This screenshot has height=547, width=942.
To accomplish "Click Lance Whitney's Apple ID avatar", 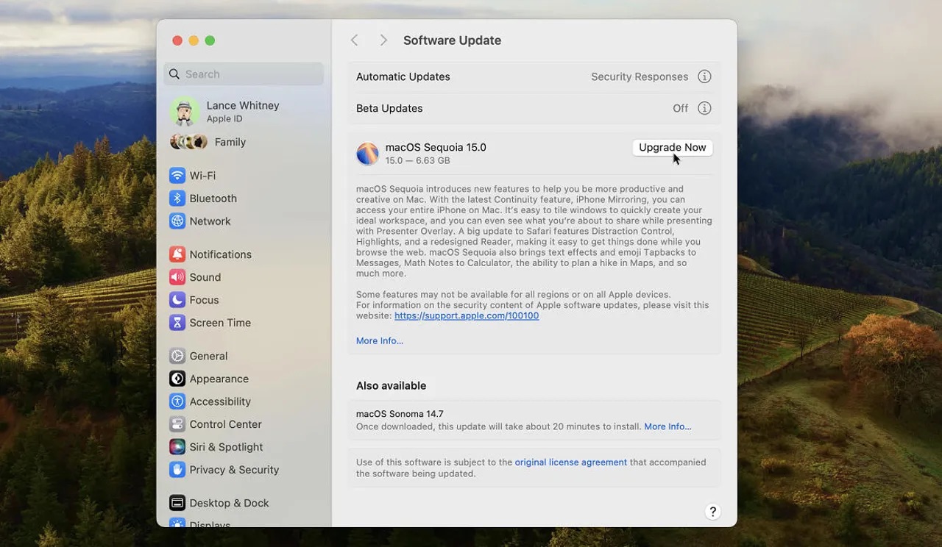I will 185,112.
